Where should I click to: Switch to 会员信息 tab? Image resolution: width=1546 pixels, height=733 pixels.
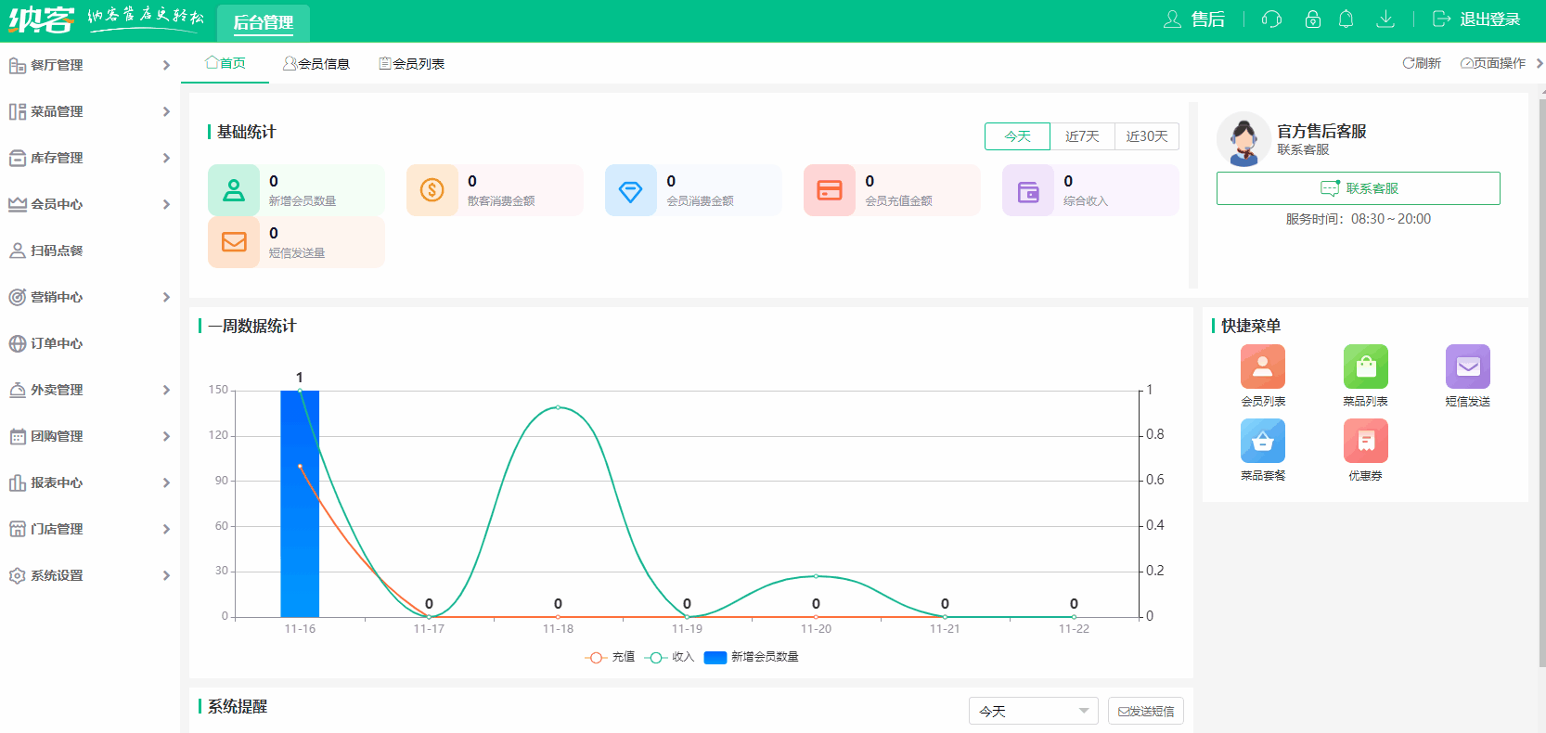tap(316, 64)
